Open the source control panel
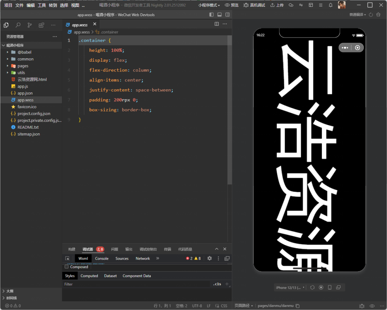Image resolution: width=387 pixels, height=310 pixels. [29, 25]
